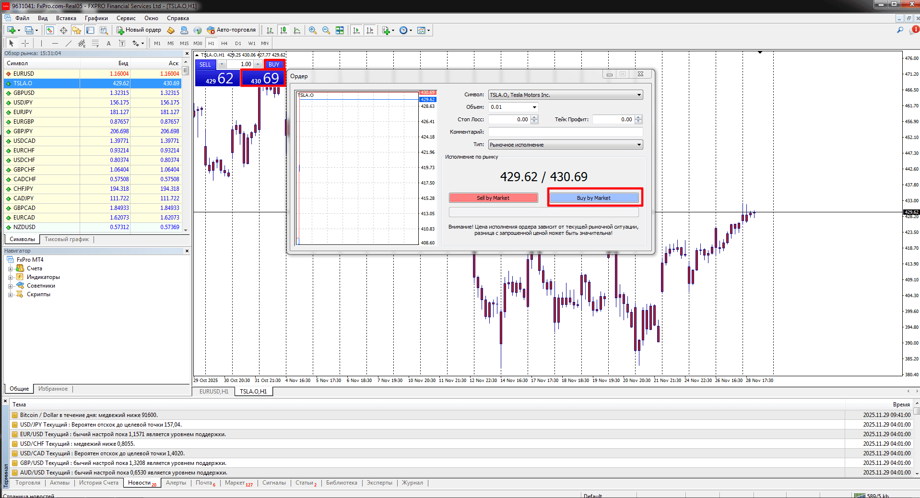The width and height of the screenshot is (920, 498).
Task: Select the crosshair tool
Action: pos(25,43)
